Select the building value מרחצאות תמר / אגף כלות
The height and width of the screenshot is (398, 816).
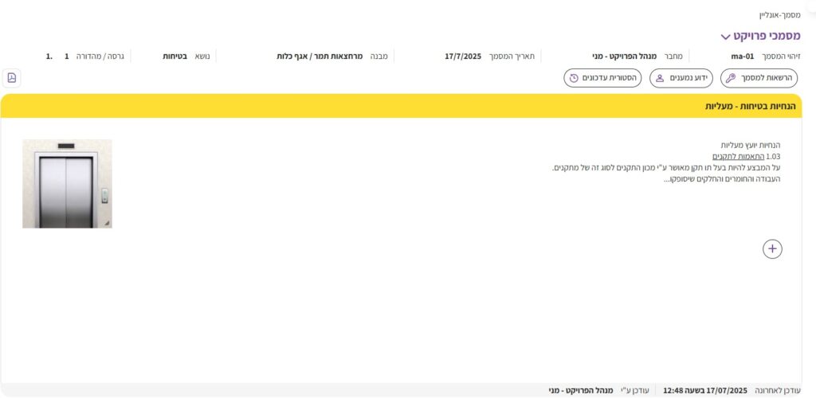(320, 57)
